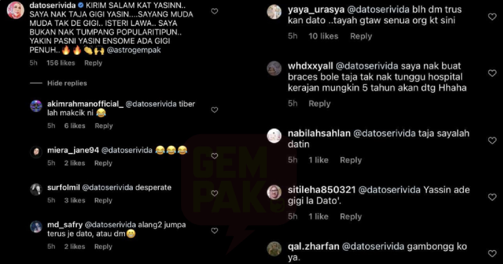Like yaya_urasya's comment
The height and width of the screenshot is (264, 503).
pos(493,17)
